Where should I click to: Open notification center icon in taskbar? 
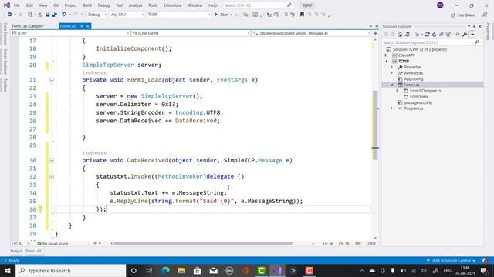pyautogui.click(x=484, y=270)
